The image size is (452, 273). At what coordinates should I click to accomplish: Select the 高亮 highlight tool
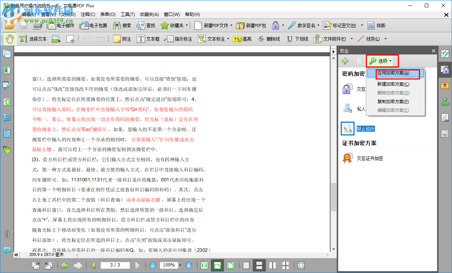point(242,38)
